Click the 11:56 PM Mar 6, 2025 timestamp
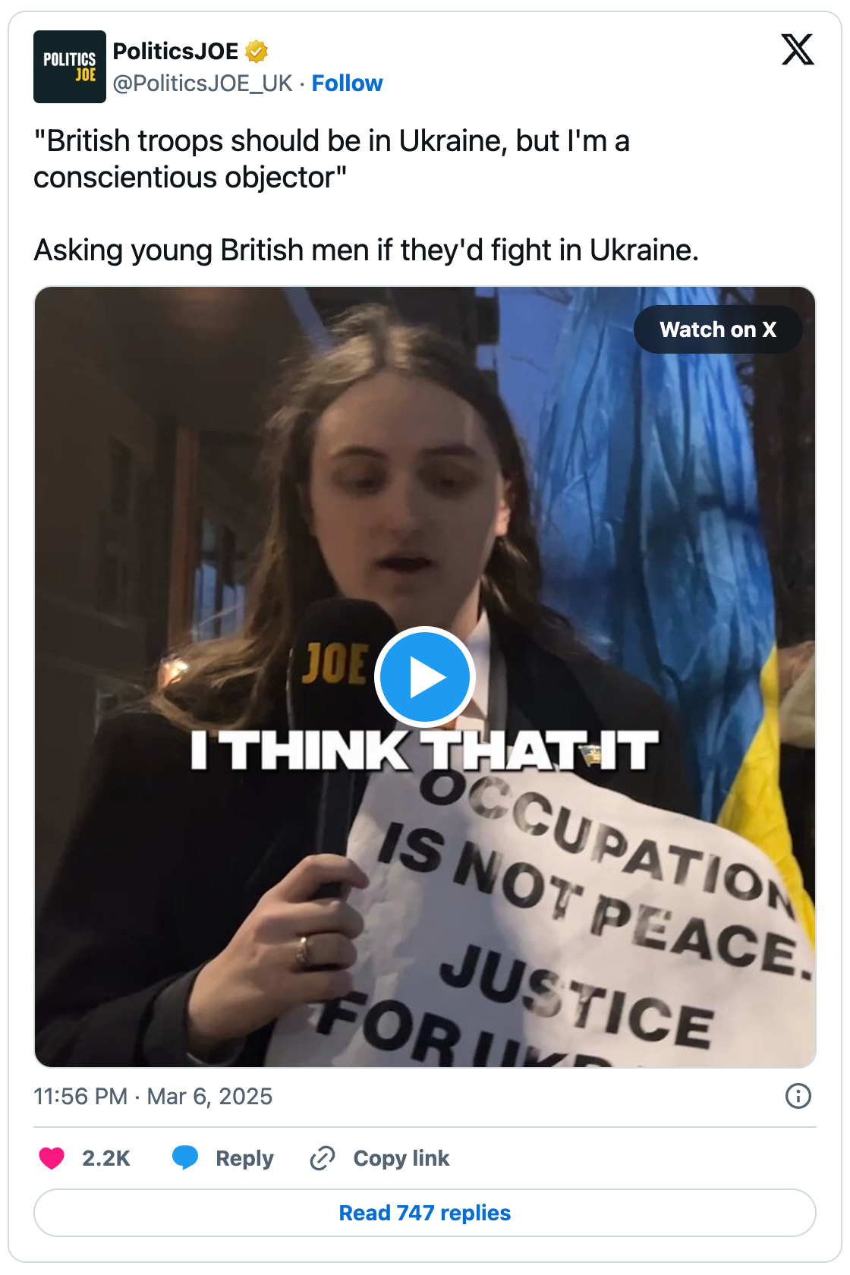The width and height of the screenshot is (850, 1275). (x=153, y=1096)
